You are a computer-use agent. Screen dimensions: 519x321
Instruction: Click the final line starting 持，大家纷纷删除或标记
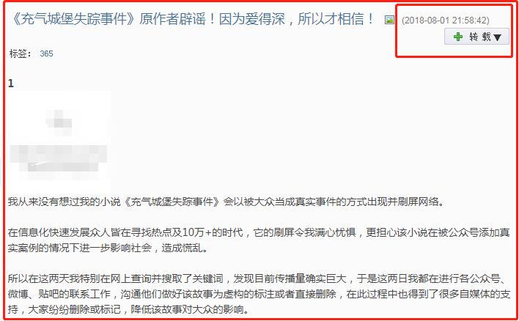click(129, 309)
